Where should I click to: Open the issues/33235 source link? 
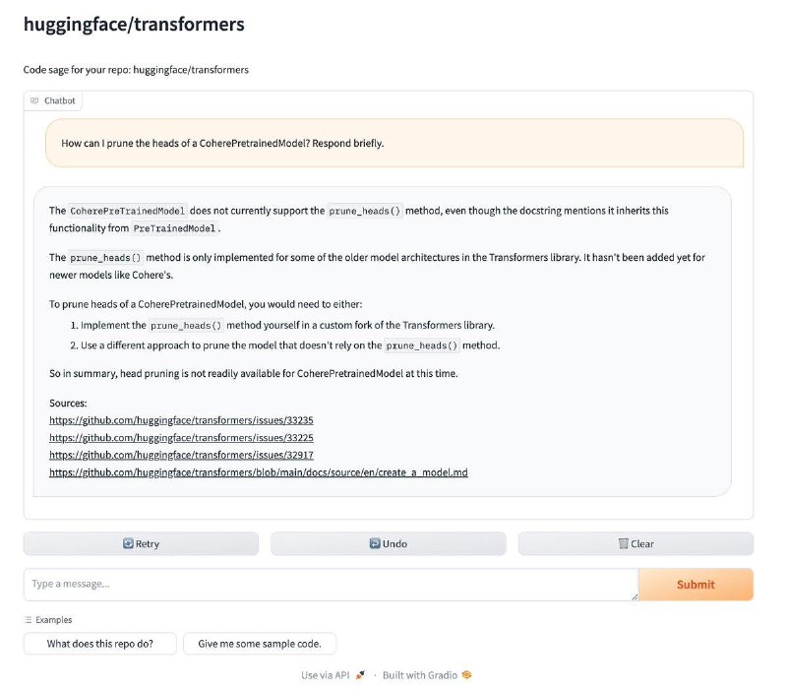(x=181, y=420)
